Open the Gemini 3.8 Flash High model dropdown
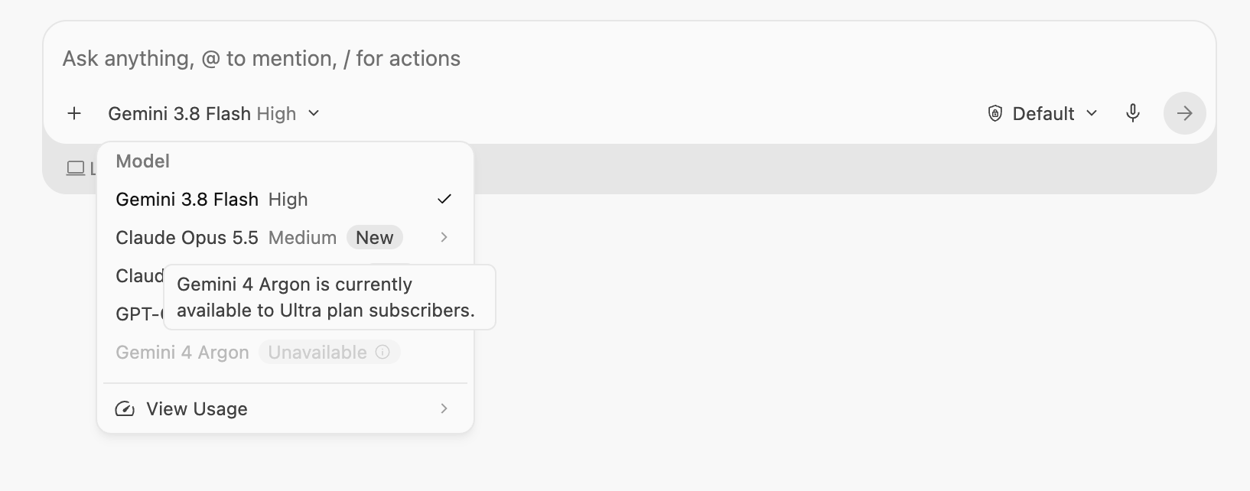The height and width of the screenshot is (491, 1250). [x=214, y=114]
